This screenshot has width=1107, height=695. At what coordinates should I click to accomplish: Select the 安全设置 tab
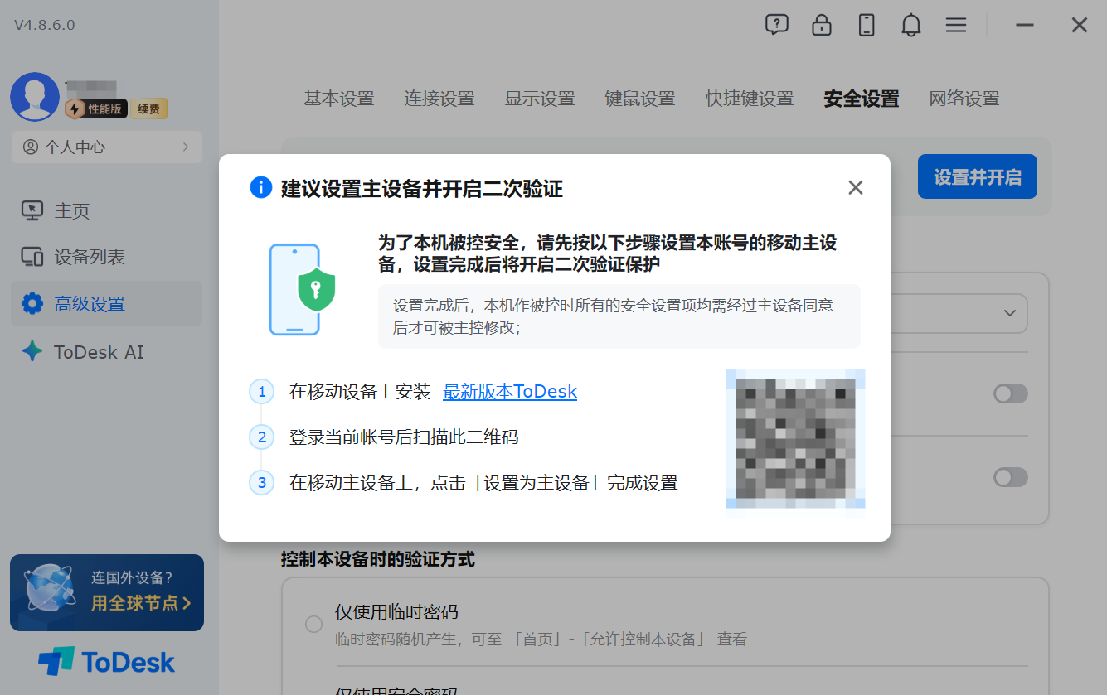862,99
